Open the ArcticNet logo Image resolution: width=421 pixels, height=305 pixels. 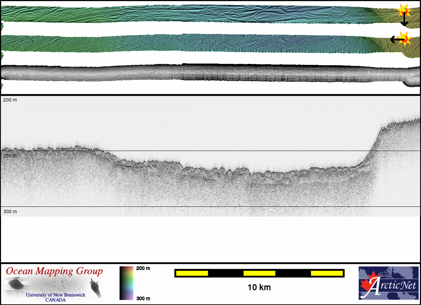(388, 283)
